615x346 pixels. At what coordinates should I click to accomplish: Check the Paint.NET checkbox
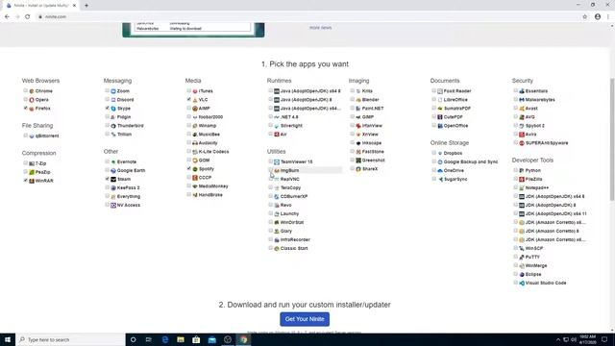pos(352,108)
